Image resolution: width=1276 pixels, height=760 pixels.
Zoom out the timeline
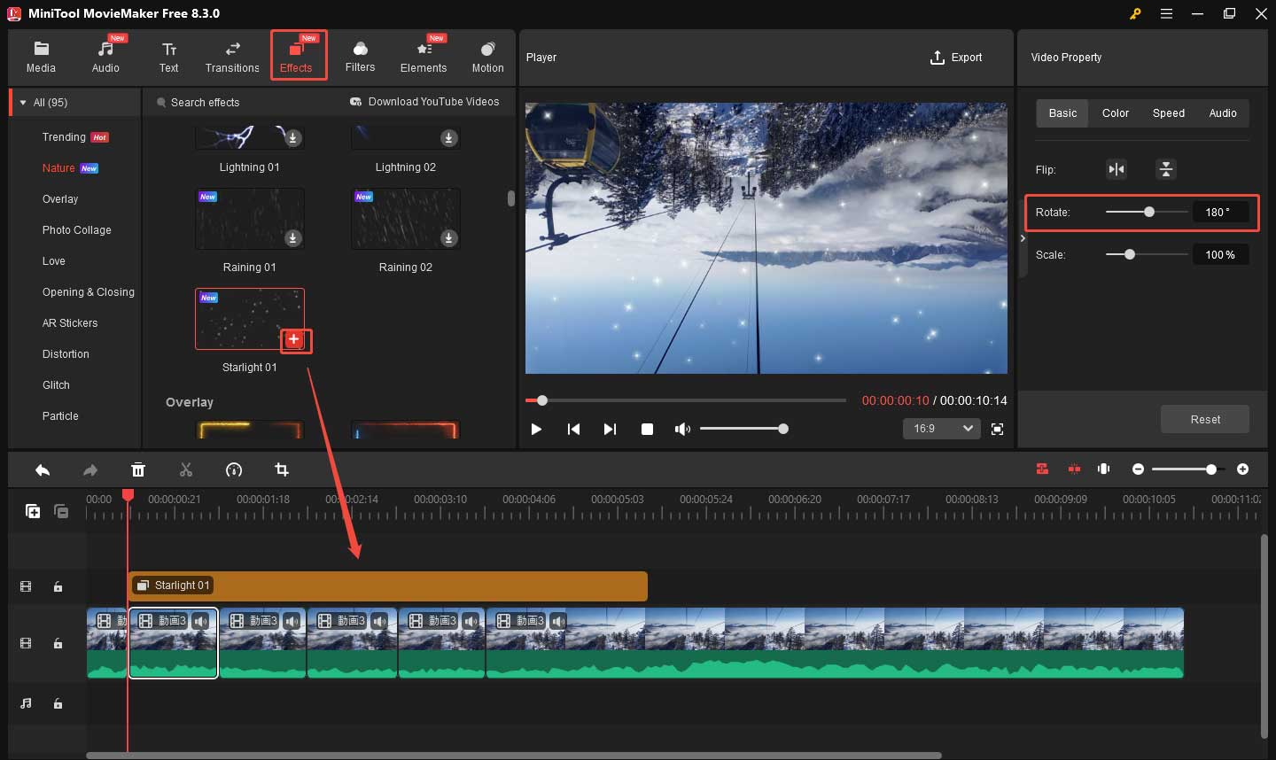[x=1139, y=469]
